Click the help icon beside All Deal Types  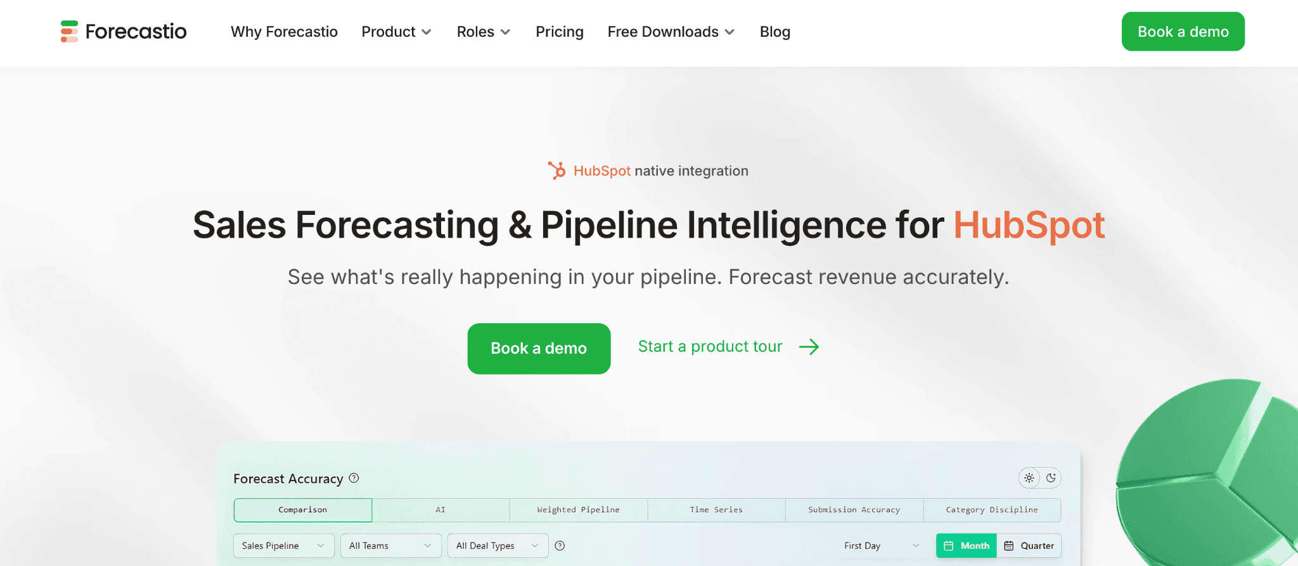pyautogui.click(x=560, y=545)
